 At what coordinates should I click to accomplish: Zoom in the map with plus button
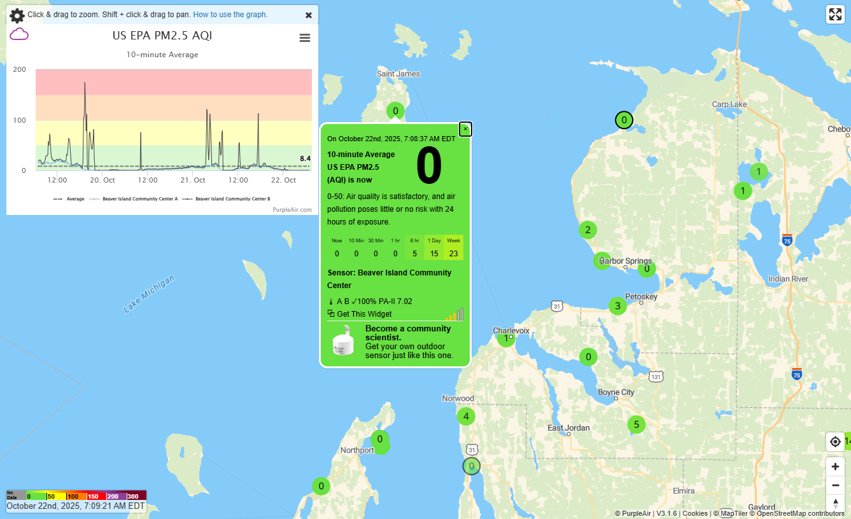835,466
